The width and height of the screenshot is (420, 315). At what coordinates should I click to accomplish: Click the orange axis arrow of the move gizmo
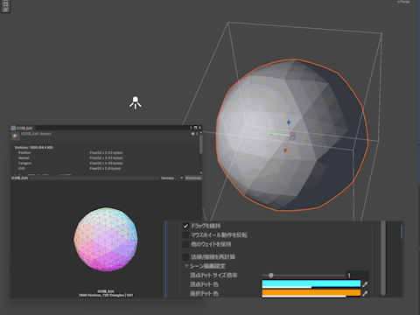pyautogui.click(x=286, y=150)
